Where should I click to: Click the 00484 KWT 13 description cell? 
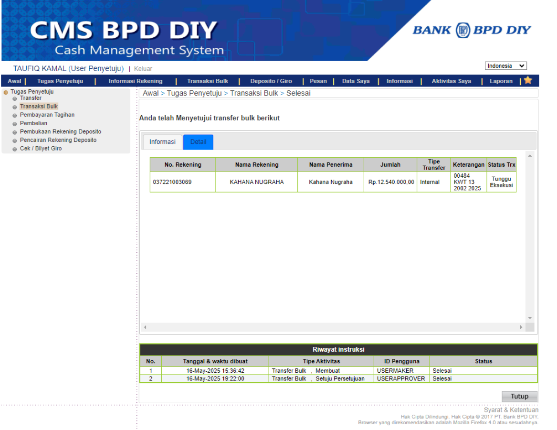coord(469,182)
